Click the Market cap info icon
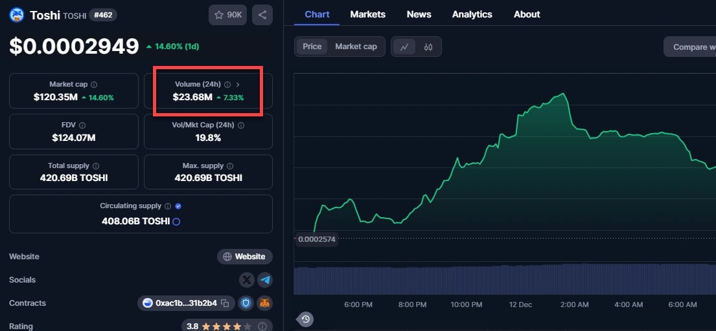Screen dimensions: 716x331 pos(95,85)
